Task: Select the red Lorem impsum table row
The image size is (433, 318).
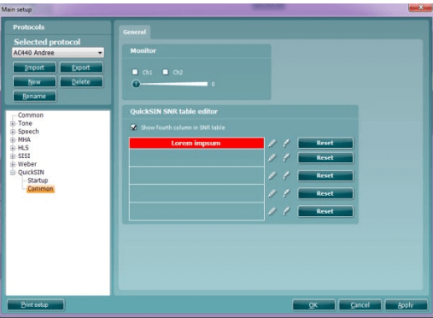Action: click(196, 143)
